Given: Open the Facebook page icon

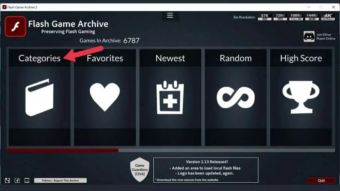Looking at the screenshot, I should (x=17, y=180).
